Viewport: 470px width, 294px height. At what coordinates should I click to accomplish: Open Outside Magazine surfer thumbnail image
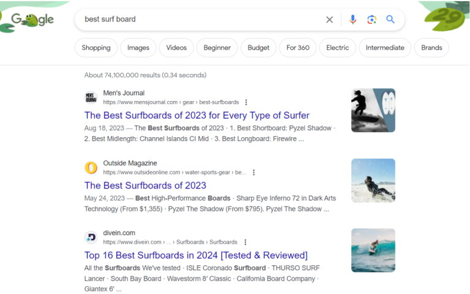373,181
